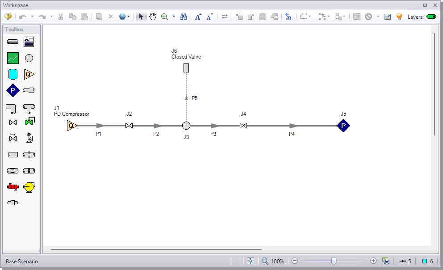The image size is (443, 270).
Task: Click the J3 branch junction on workspace
Action: (x=186, y=126)
